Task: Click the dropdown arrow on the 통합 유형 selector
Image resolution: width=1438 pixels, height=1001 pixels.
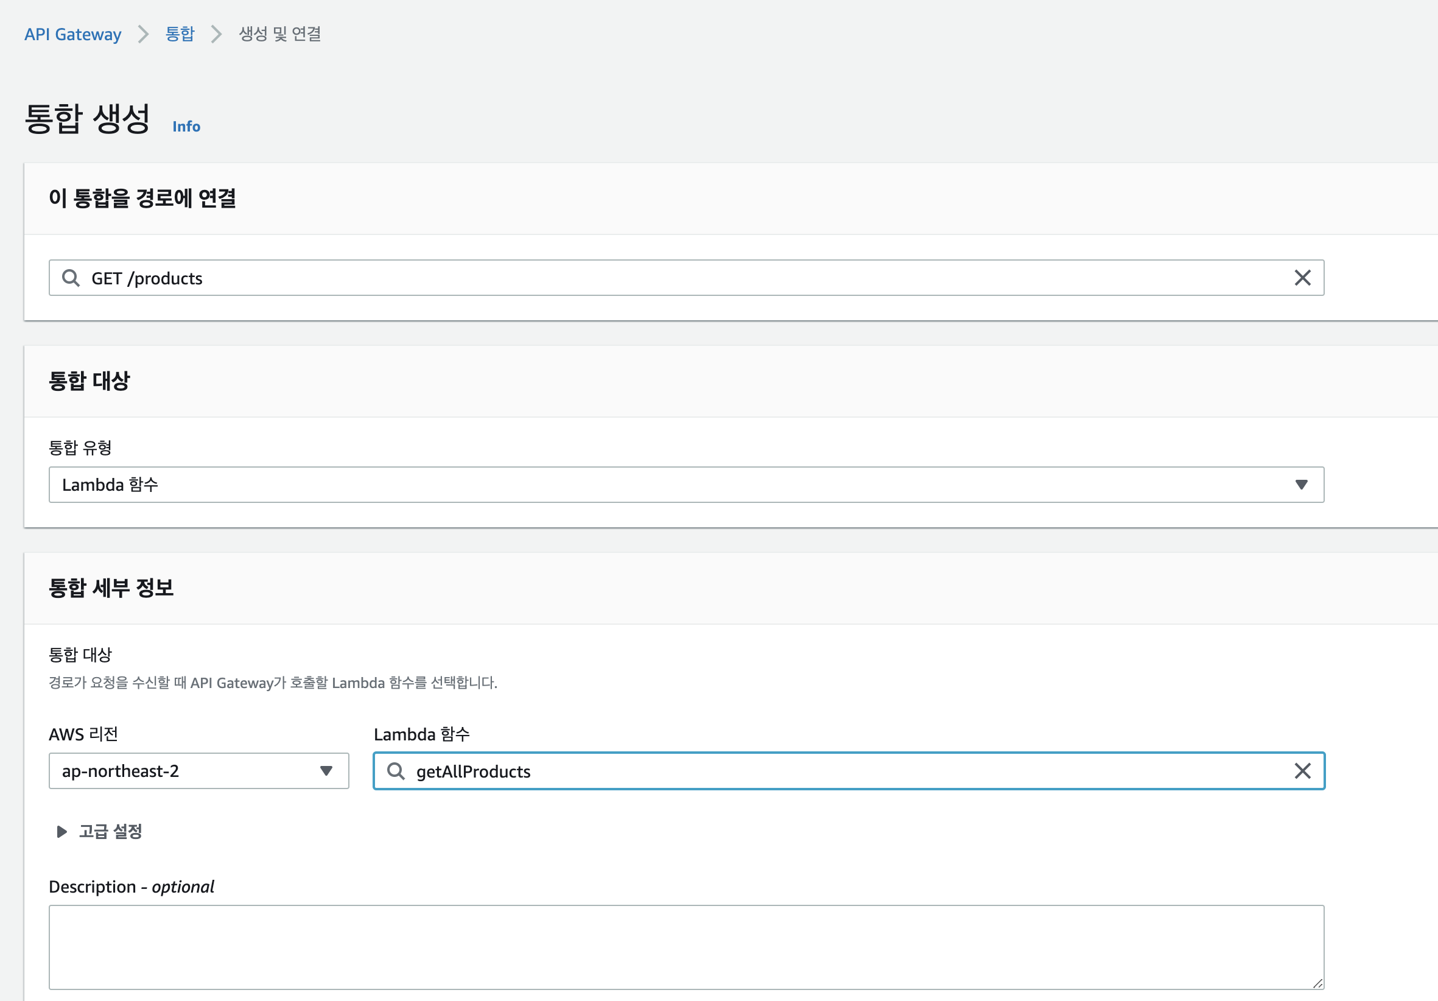Action: [1302, 484]
